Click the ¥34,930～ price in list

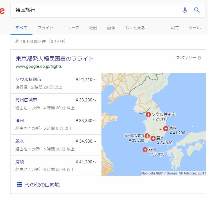coord(86,141)
